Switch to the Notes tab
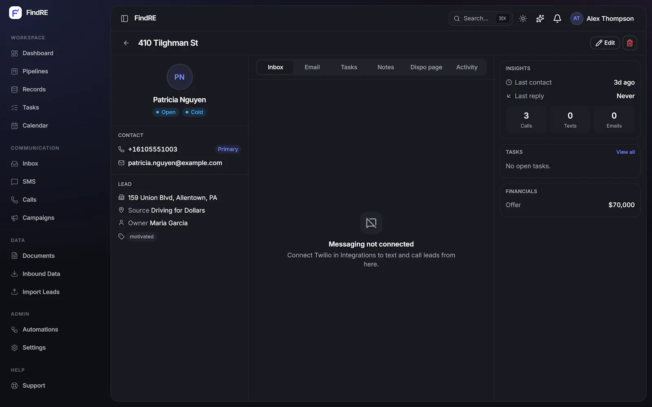The width and height of the screenshot is (652, 407). tap(385, 67)
